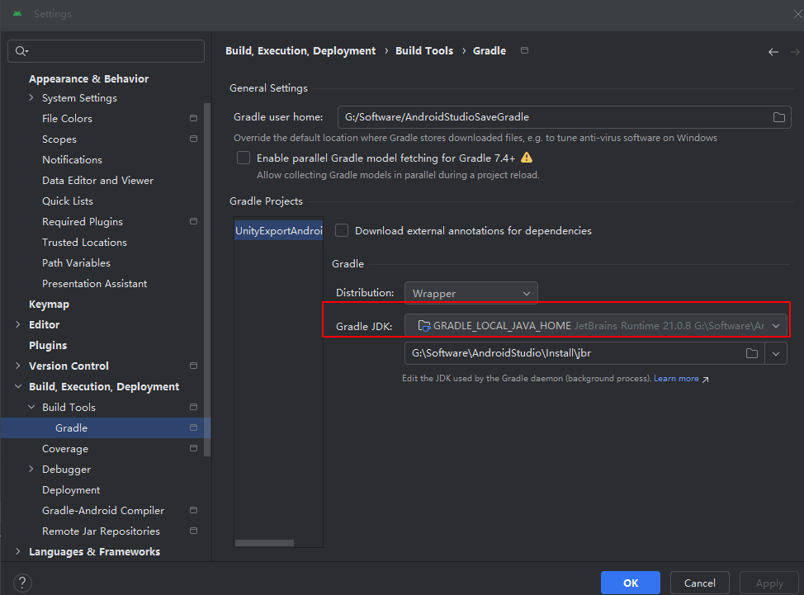Open the JDK path history dropdown arrow
Viewport: 804px width, 595px height.
coord(776,354)
